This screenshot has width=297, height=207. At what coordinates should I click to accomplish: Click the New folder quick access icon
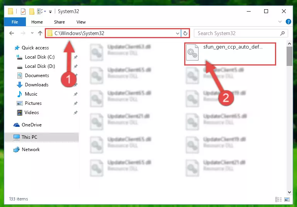point(32,11)
